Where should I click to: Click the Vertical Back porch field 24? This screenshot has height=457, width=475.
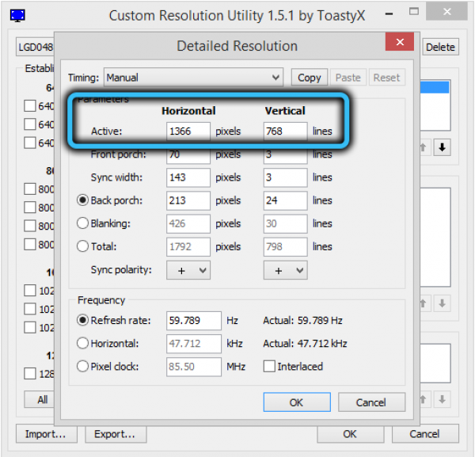pos(285,200)
